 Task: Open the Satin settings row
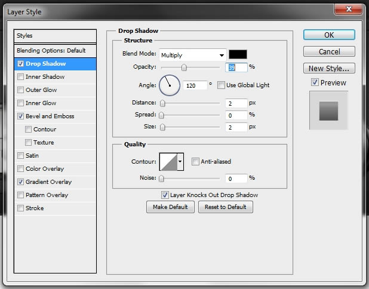pos(55,156)
